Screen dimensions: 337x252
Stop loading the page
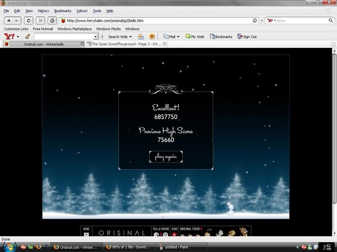40,21
